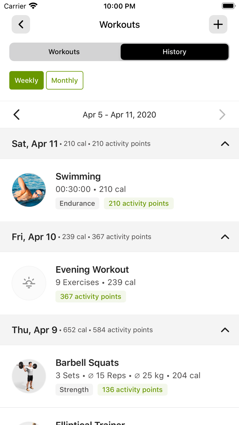Tap the previous week arrow
This screenshot has height=425, width=239.
(16, 114)
